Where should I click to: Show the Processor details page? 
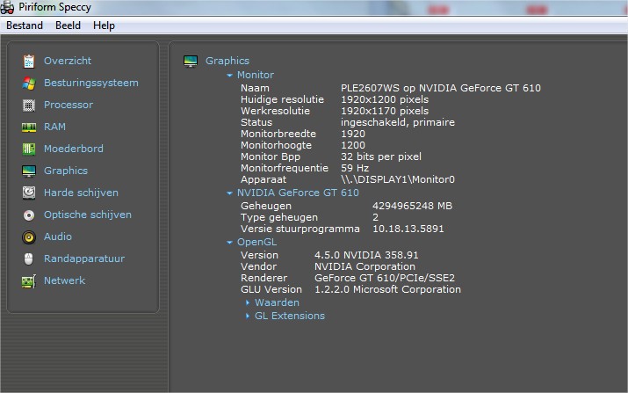point(69,105)
